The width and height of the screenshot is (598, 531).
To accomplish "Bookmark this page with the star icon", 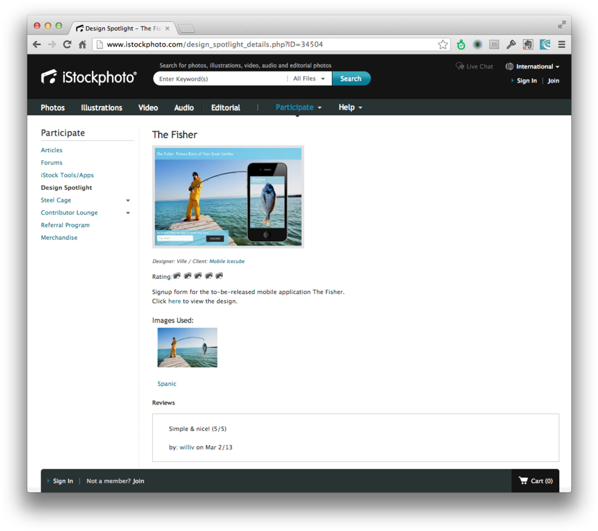I will tap(443, 44).
